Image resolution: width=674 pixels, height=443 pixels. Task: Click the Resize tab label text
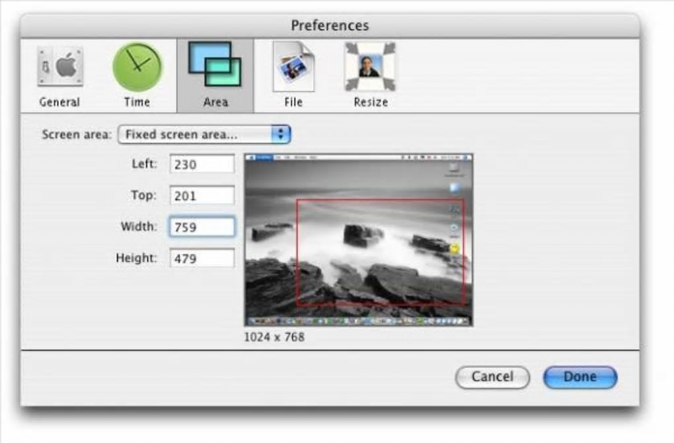[371, 102]
